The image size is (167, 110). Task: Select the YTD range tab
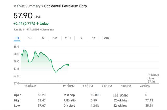tap(68, 38)
